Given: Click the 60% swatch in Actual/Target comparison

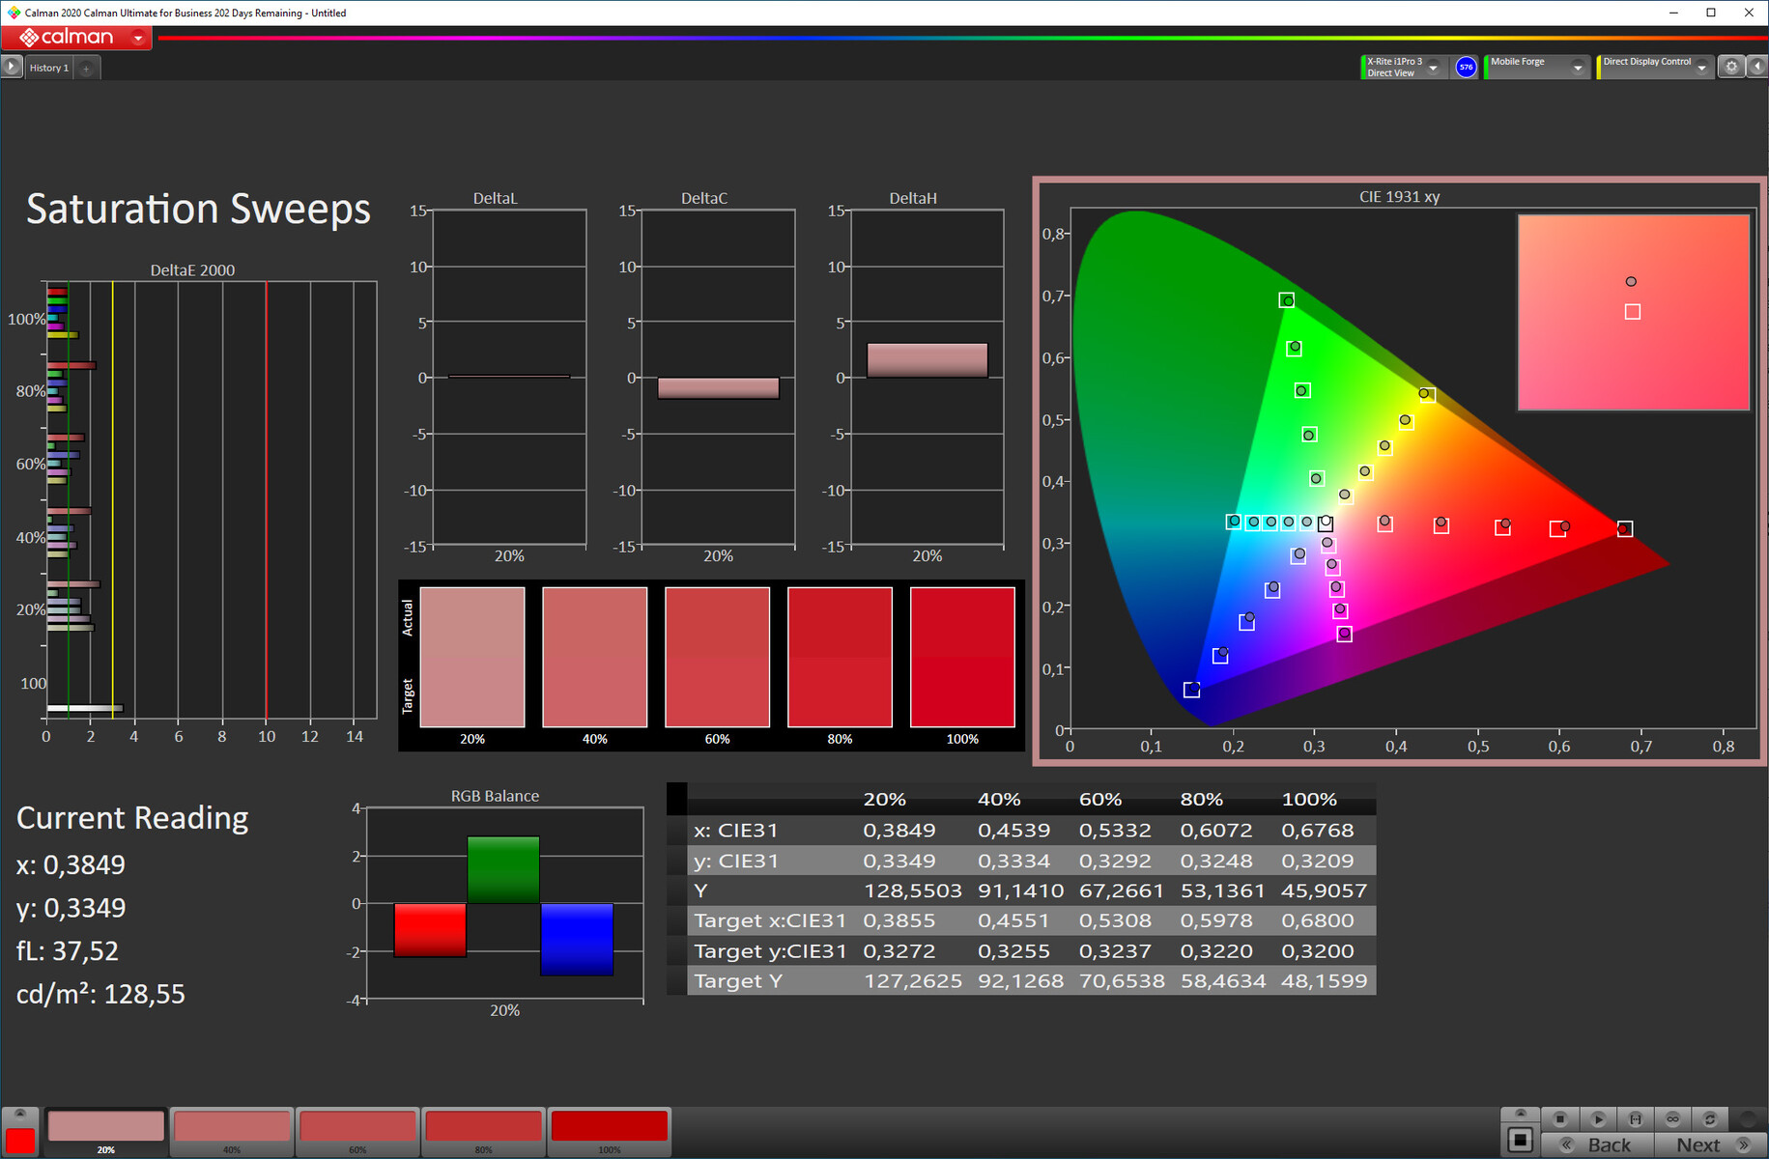Looking at the screenshot, I should pos(717,657).
